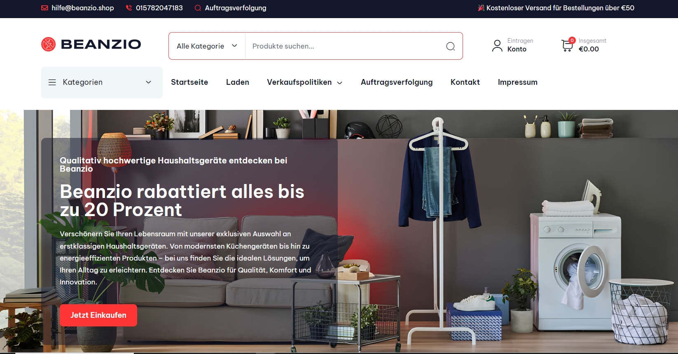Open Auftragsverfolgung in main navigation

coord(397,82)
